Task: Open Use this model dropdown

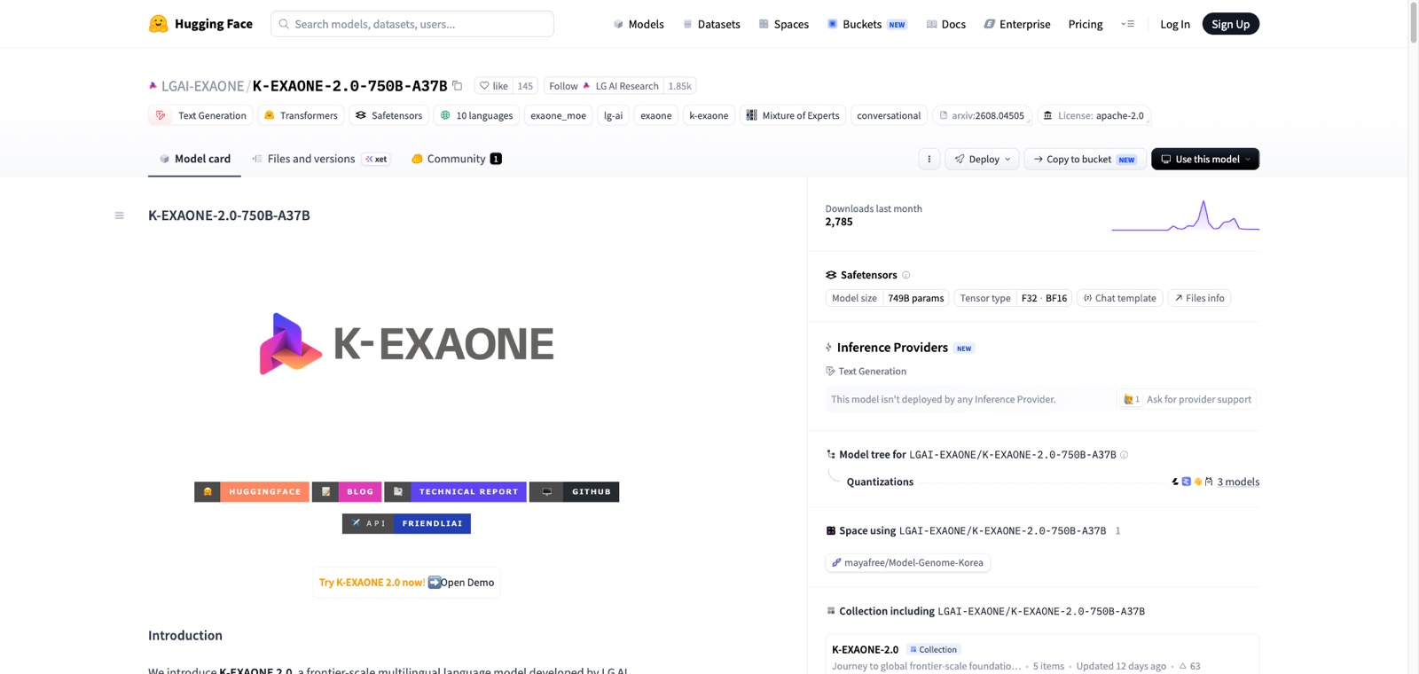Action: [1205, 159]
